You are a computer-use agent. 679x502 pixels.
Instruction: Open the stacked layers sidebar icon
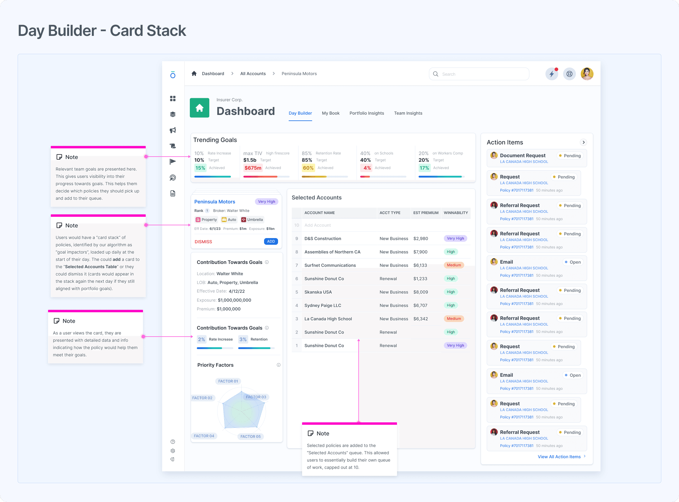coord(173,114)
